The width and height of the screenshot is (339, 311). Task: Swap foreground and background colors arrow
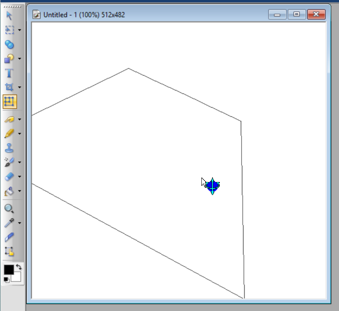(x=19, y=267)
